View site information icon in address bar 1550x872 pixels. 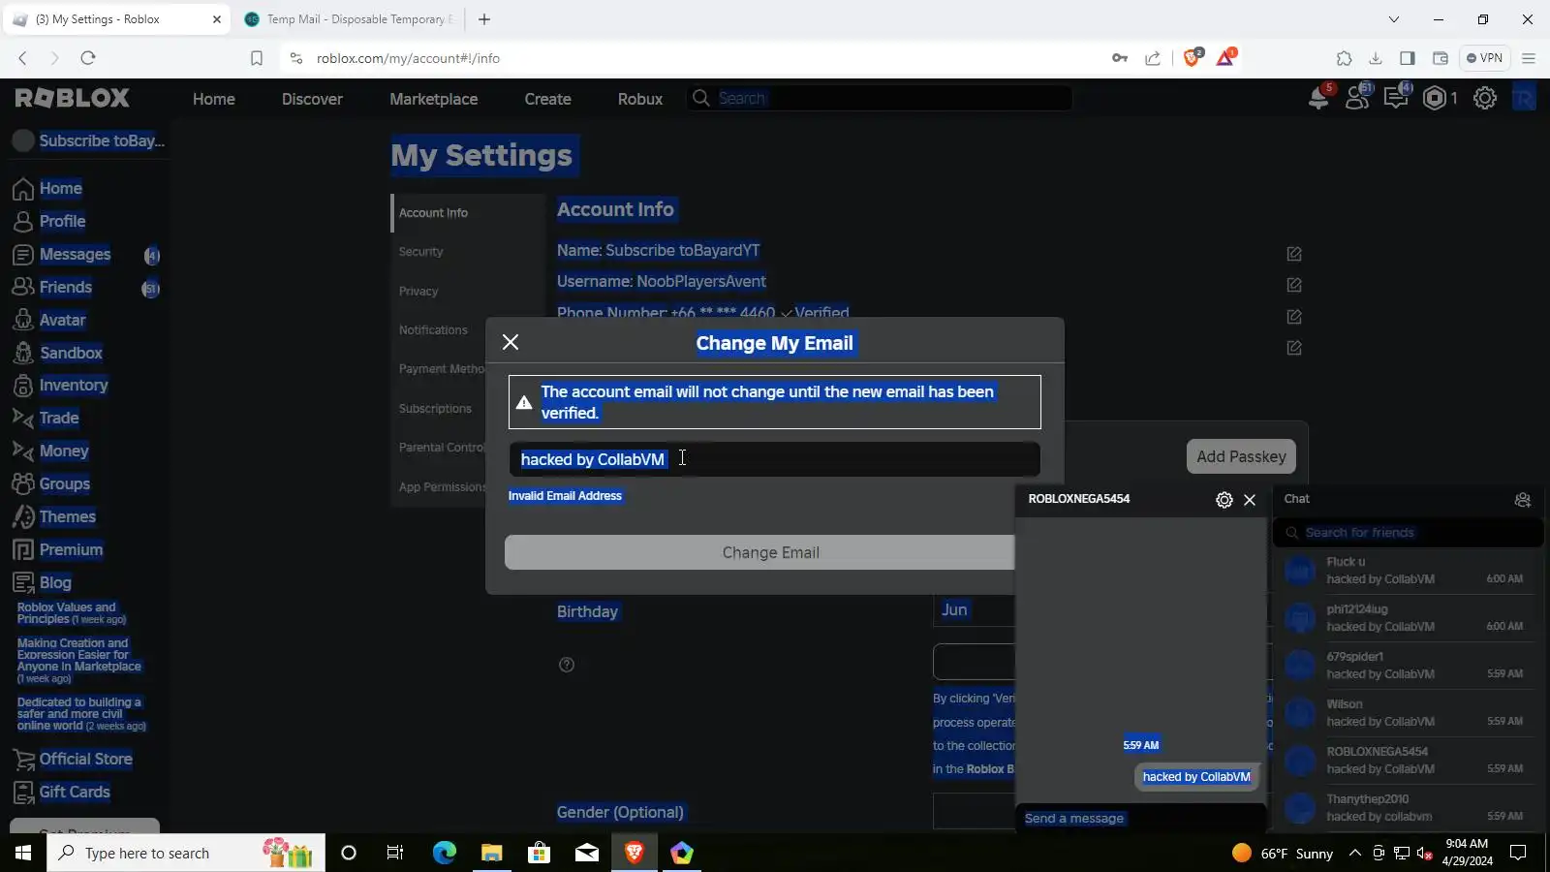click(296, 58)
